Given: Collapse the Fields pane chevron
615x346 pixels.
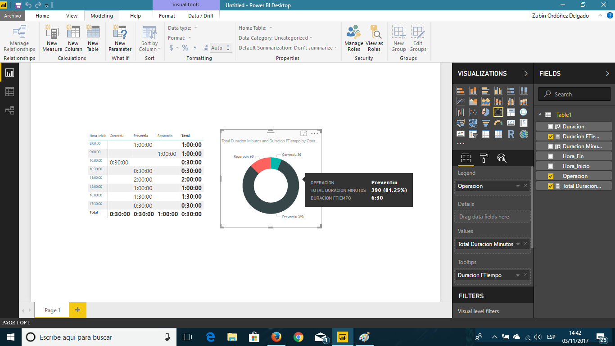Looking at the screenshot, I should 607,73.
